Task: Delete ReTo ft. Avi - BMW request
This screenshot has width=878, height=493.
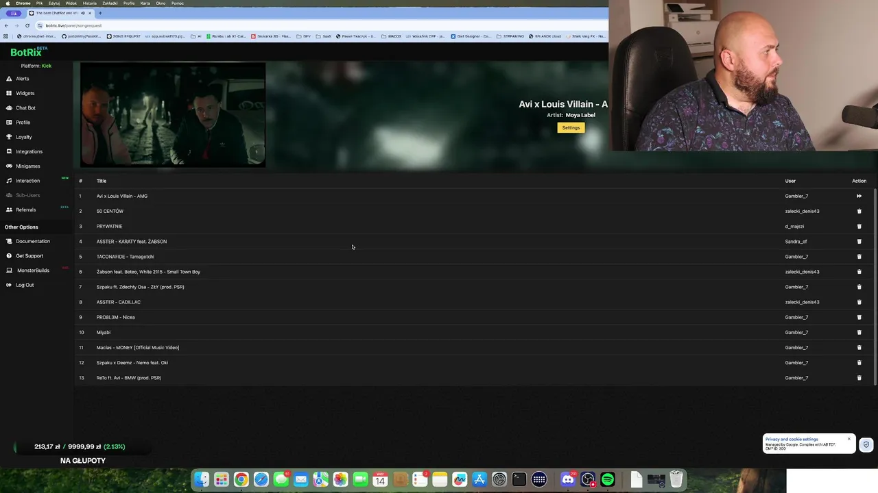Action: pos(859,378)
